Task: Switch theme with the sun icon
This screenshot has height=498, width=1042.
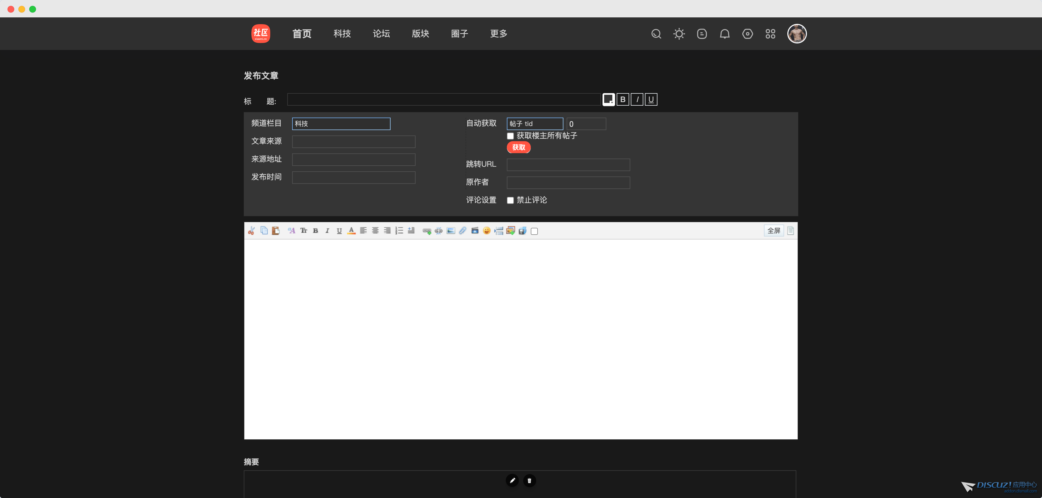Action: (679, 34)
